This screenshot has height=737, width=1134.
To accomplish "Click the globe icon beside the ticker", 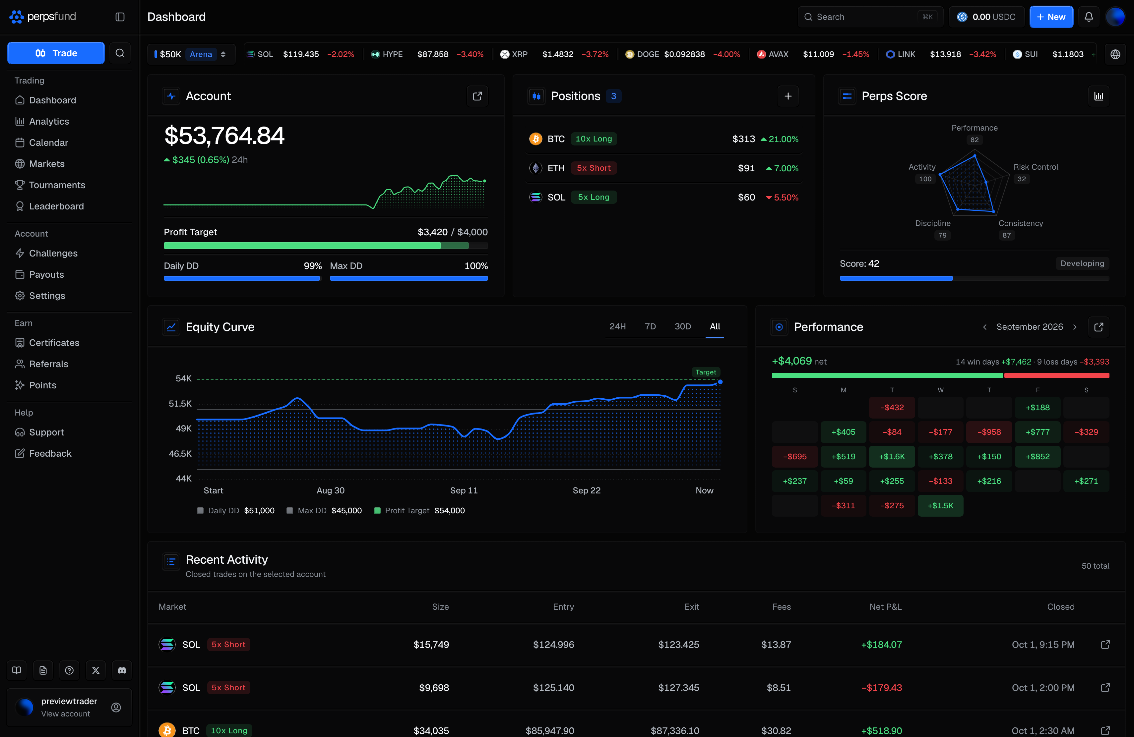I will (1115, 54).
